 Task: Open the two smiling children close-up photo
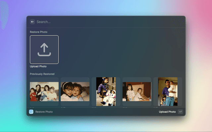pyautogui.click(x=75, y=91)
